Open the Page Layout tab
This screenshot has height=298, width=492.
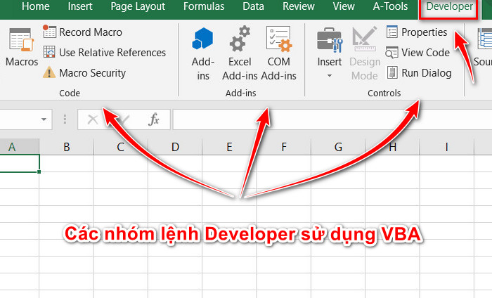point(138,6)
